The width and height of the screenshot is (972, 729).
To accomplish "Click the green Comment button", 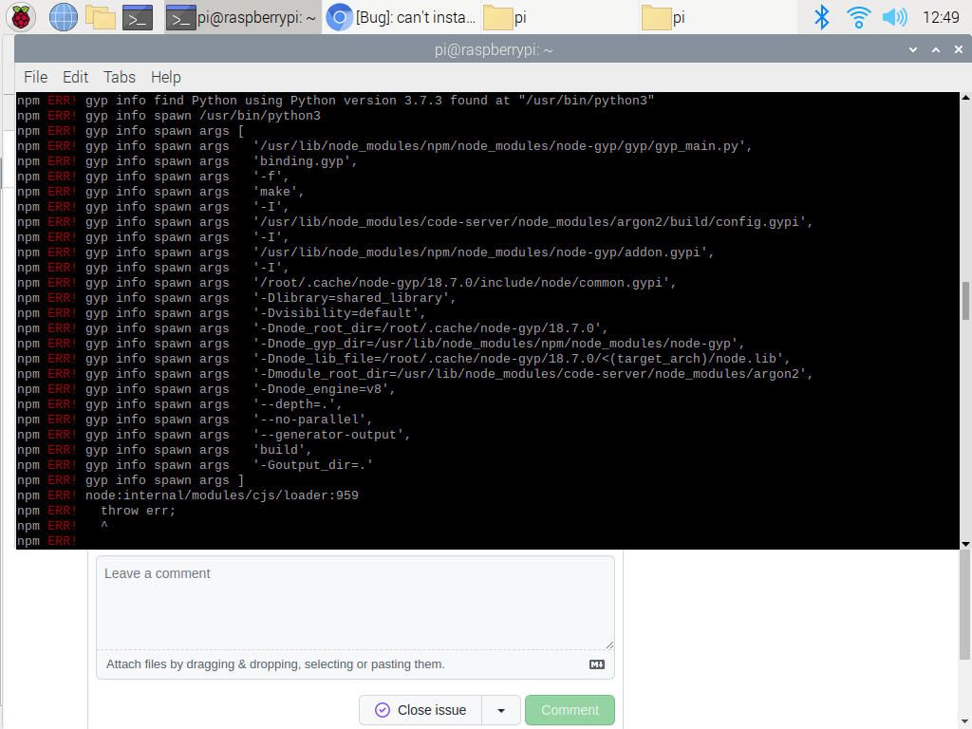I will [x=570, y=710].
